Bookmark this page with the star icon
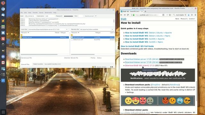This screenshot has height=115, width=205. pyautogui.click(x=170, y=15)
